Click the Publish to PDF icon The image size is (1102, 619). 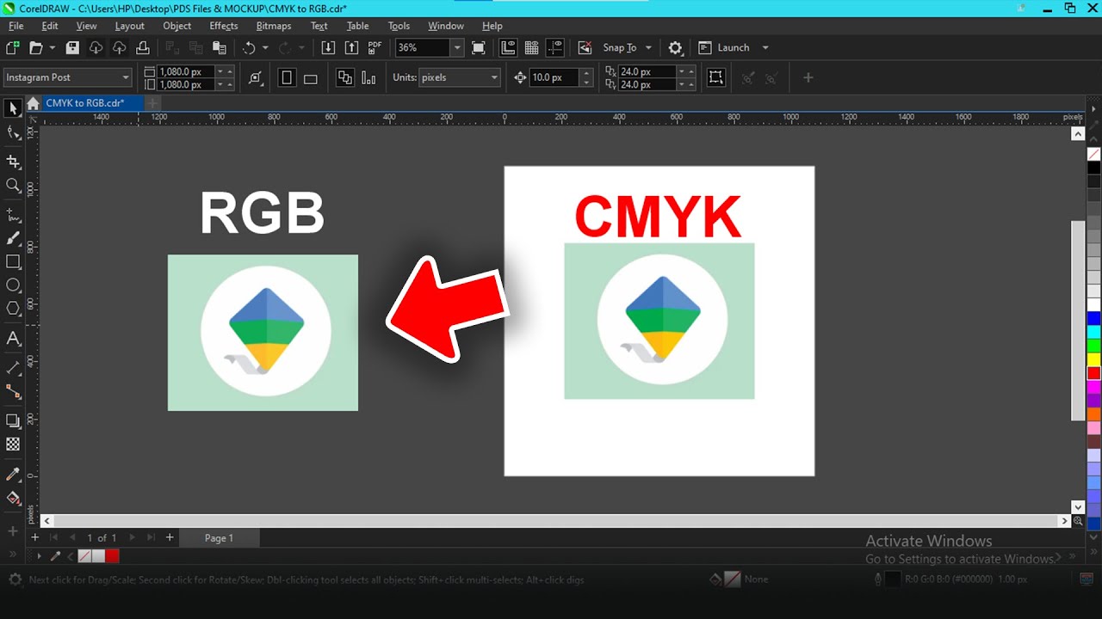click(375, 48)
